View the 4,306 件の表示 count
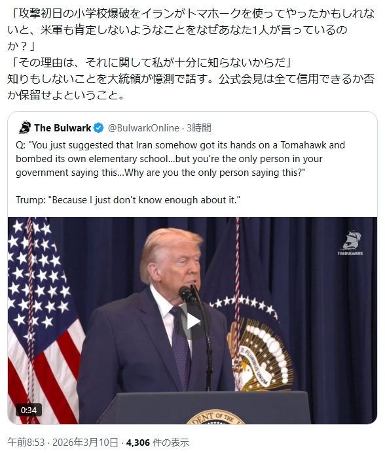Viewport: 385px width, 453px height. 158,443
